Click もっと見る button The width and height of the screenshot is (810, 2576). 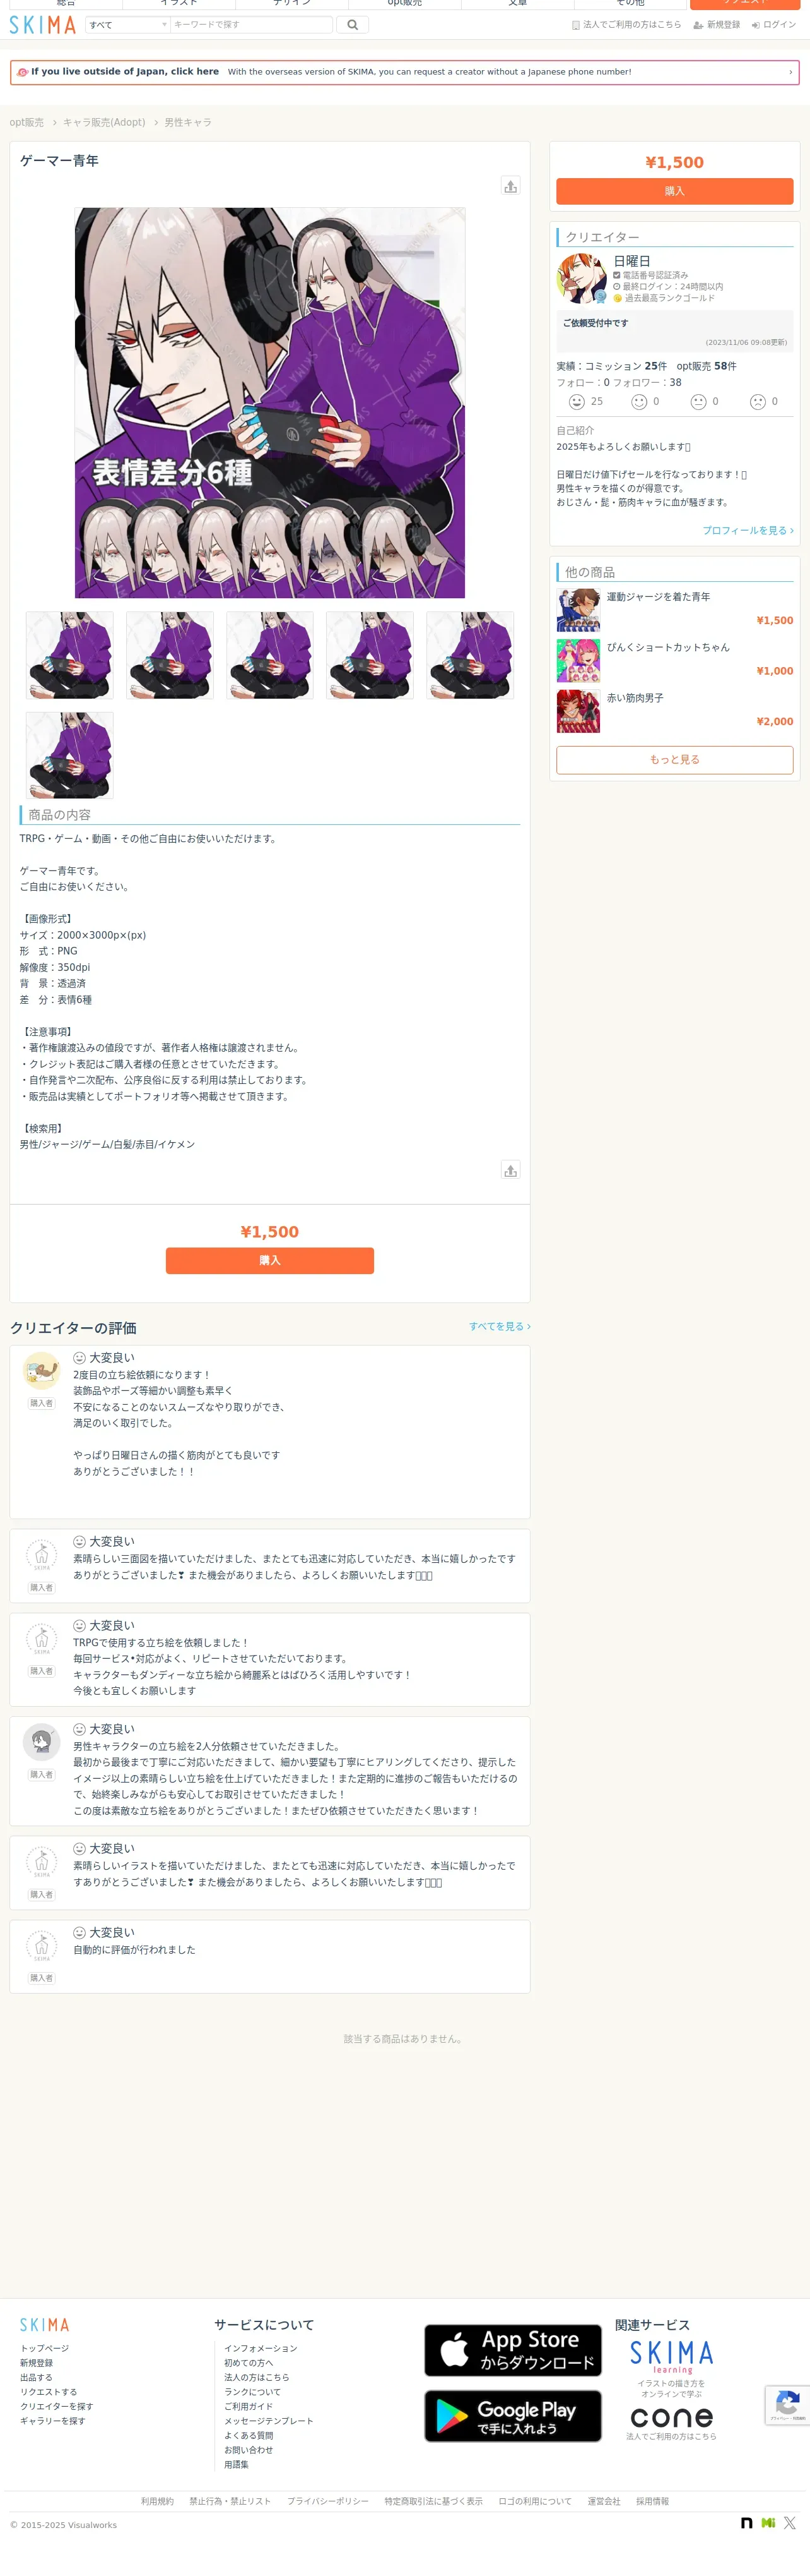click(x=674, y=760)
